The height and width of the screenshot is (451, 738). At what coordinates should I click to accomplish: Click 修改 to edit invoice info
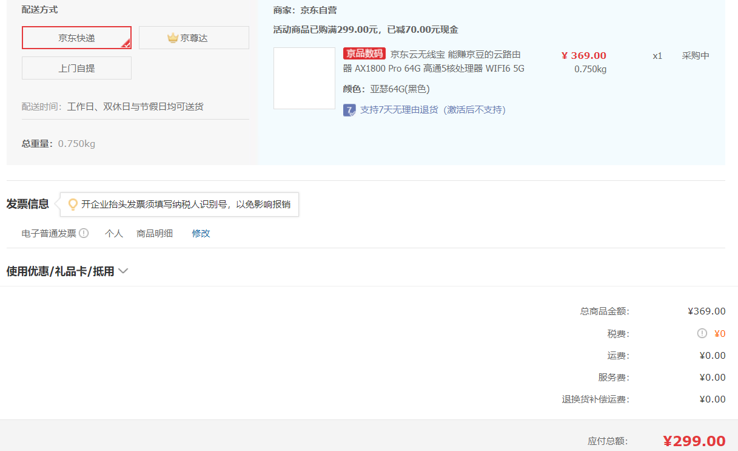pos(201,233)
